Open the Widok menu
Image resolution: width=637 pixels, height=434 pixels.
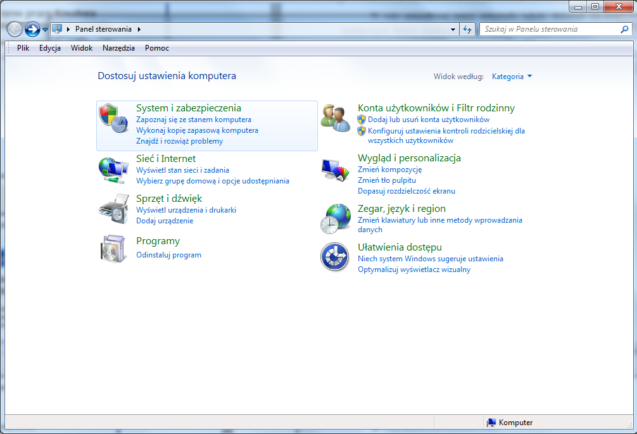[x=82, y=48]
